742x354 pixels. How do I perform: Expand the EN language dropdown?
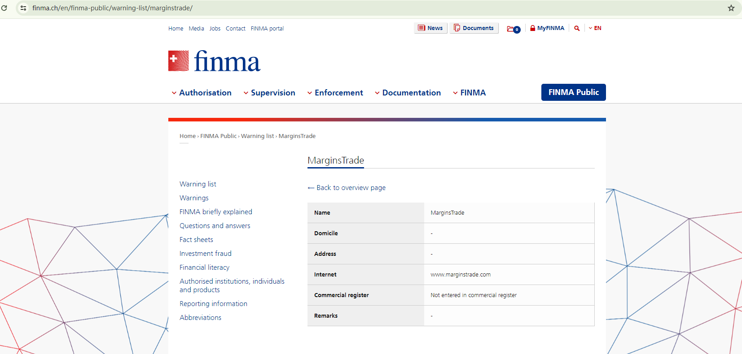[595, 28]
